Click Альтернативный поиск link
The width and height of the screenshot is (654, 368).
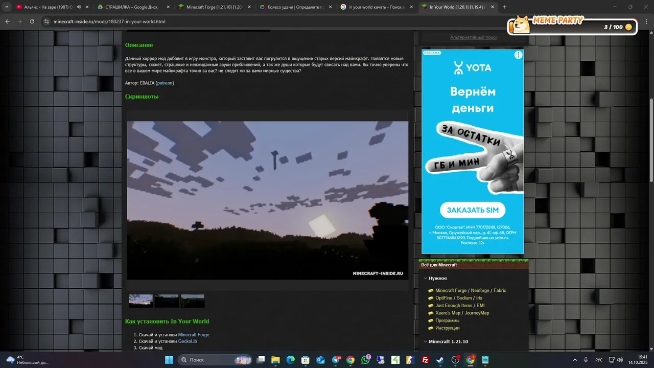[x=474, y=37]
